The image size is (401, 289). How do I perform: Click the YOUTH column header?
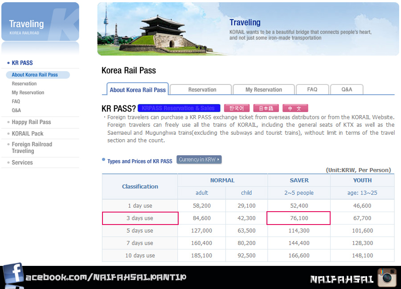[362, 180]
